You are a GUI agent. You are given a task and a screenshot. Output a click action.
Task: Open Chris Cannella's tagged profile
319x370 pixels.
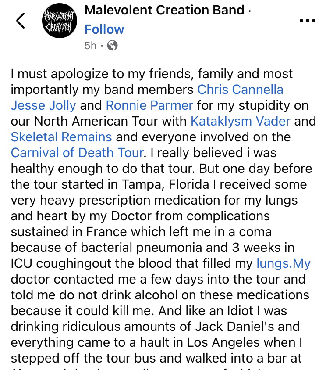[240, 90]
